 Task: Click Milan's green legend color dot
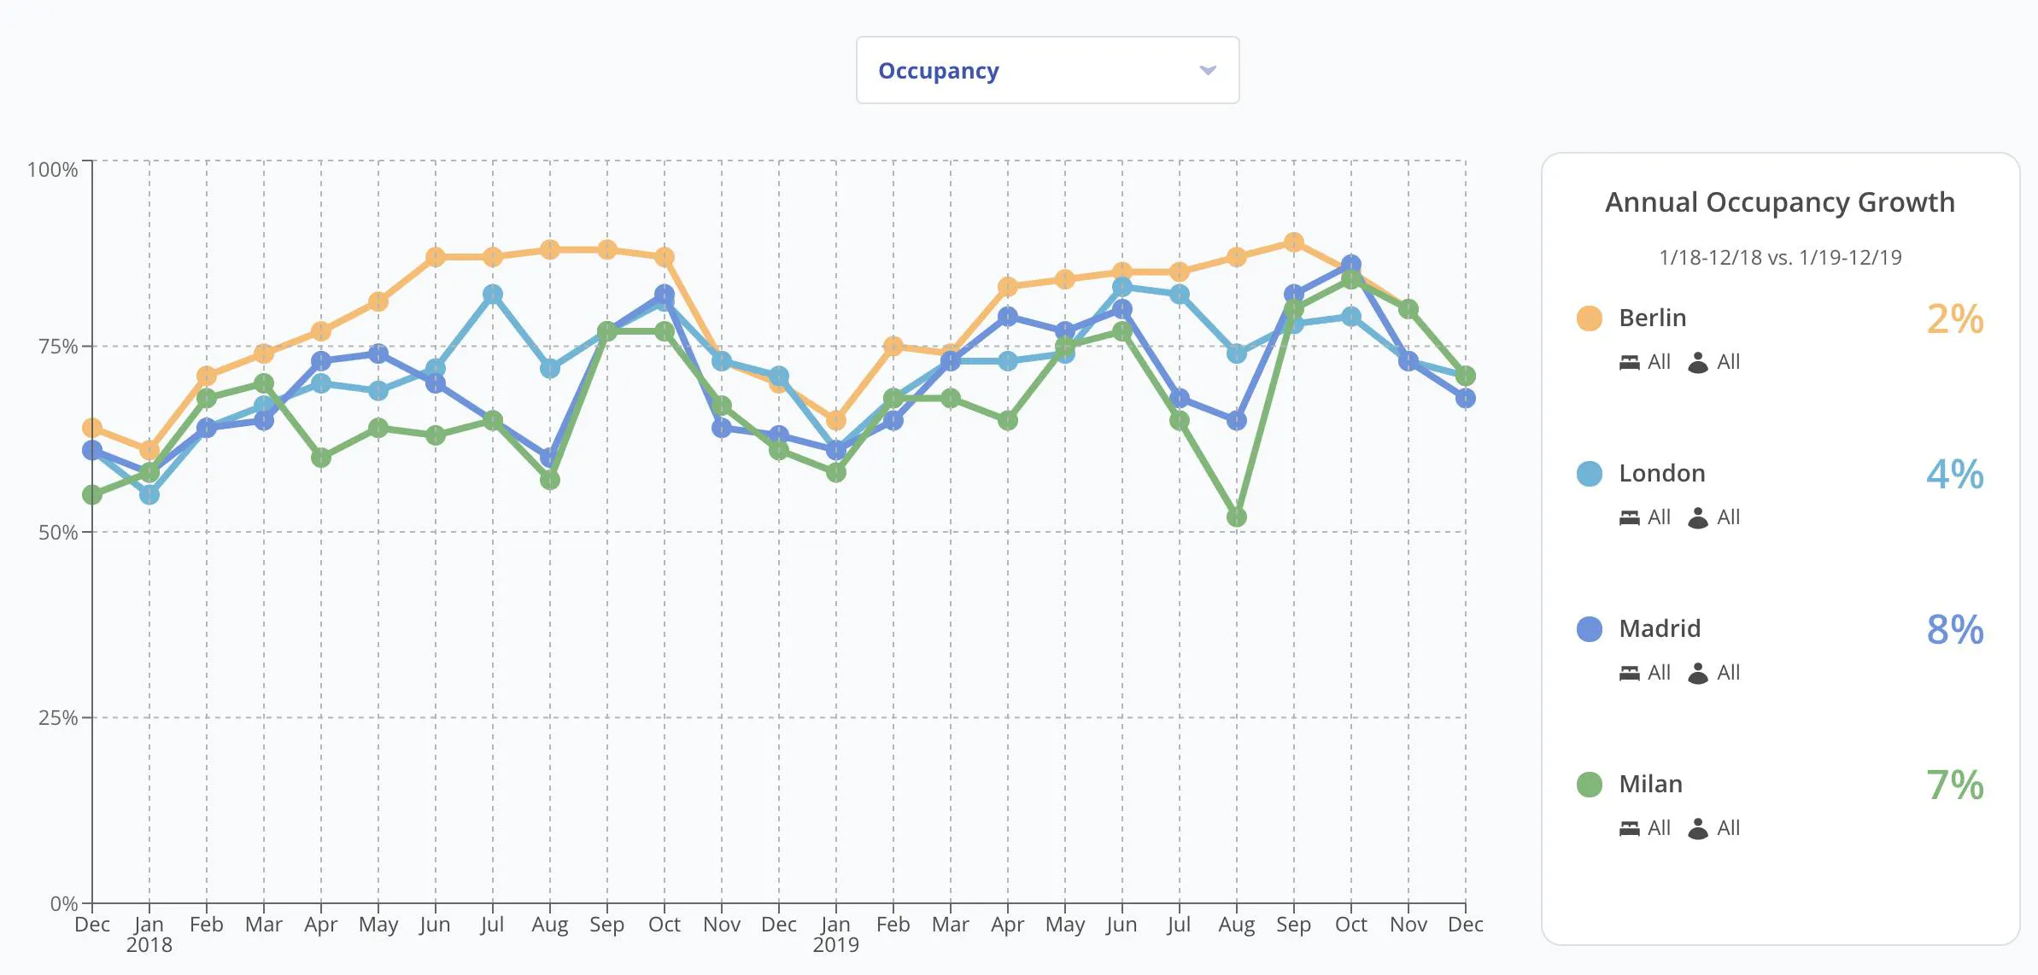1589,785
